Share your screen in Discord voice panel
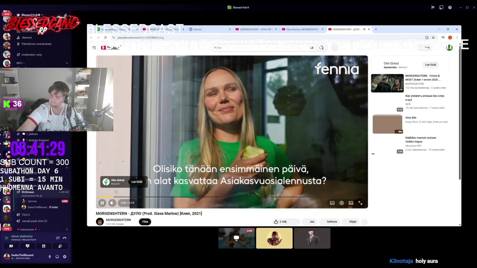This screenshot has width=477, height=268. (x=28, y=246)
